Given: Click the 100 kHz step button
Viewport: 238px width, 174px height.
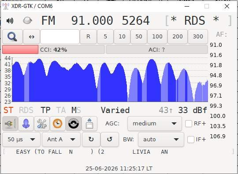Looking at the screenshot, I should click(x=157, y=37).
